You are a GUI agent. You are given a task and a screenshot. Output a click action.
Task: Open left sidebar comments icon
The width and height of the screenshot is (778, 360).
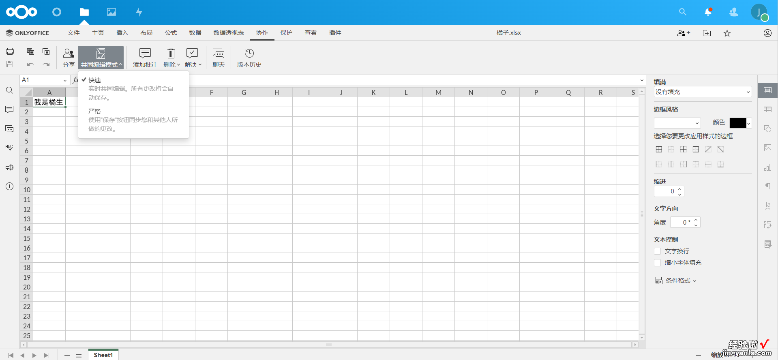click(x=10, y=109)
